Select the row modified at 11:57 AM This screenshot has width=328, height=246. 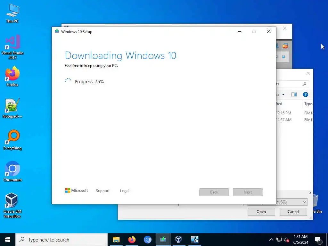click(x=295, y=120)
